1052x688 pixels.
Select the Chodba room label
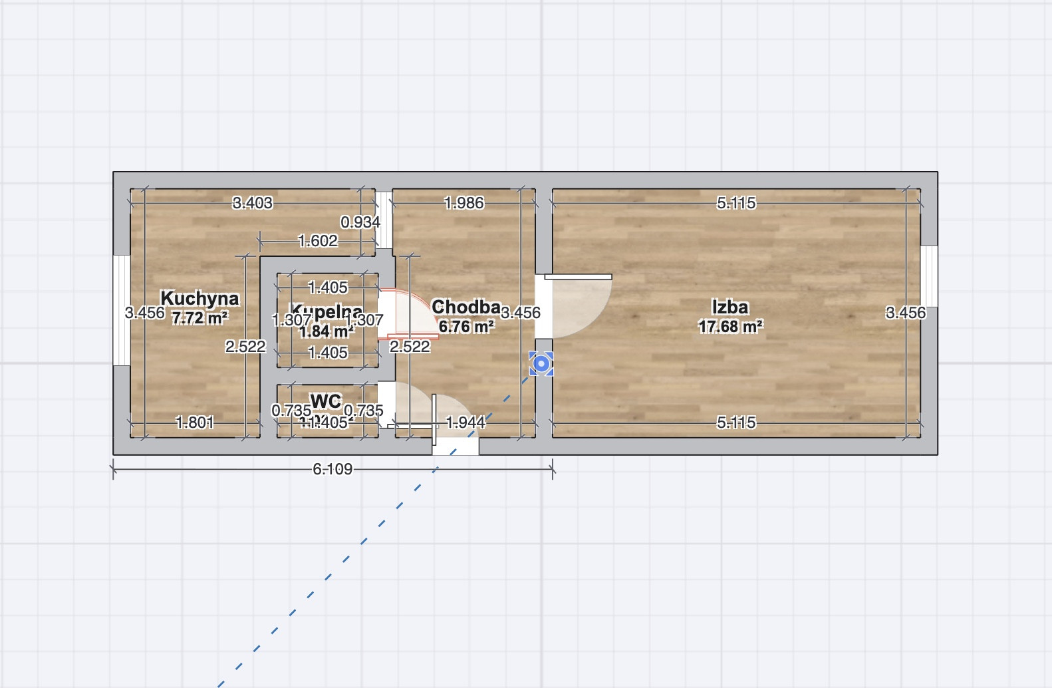click(465, 307)
